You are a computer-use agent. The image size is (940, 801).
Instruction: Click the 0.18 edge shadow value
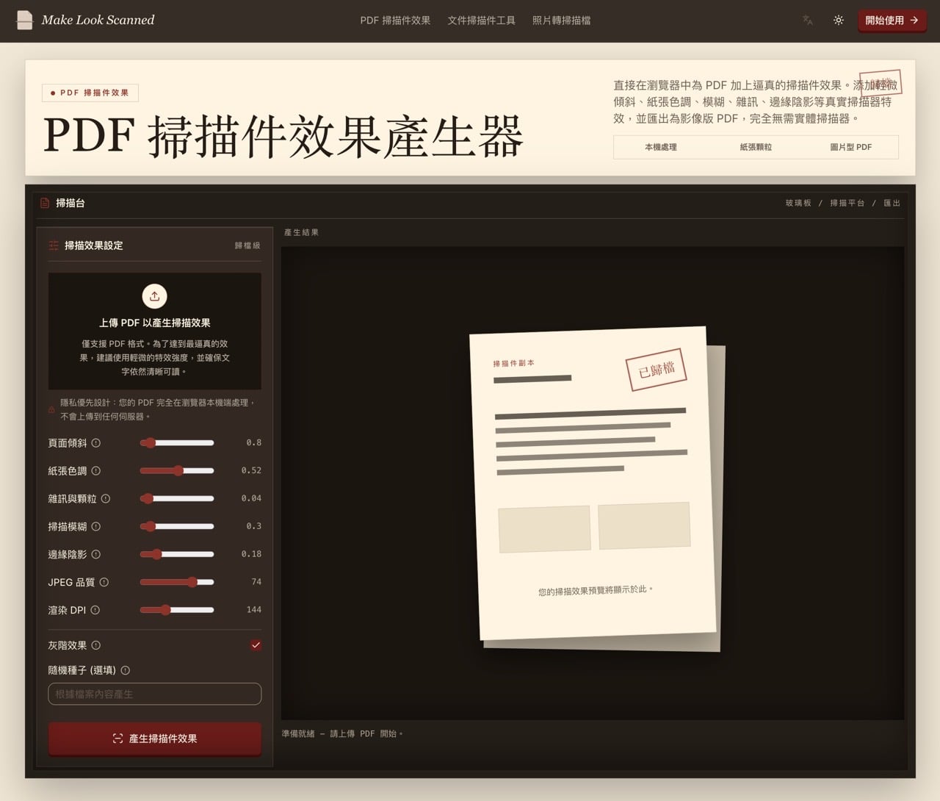(x=251, y=554)
